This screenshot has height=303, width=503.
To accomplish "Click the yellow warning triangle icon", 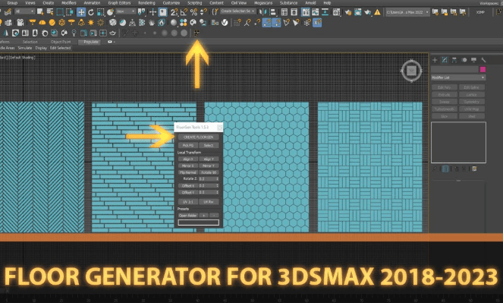I will coord(378,12).
